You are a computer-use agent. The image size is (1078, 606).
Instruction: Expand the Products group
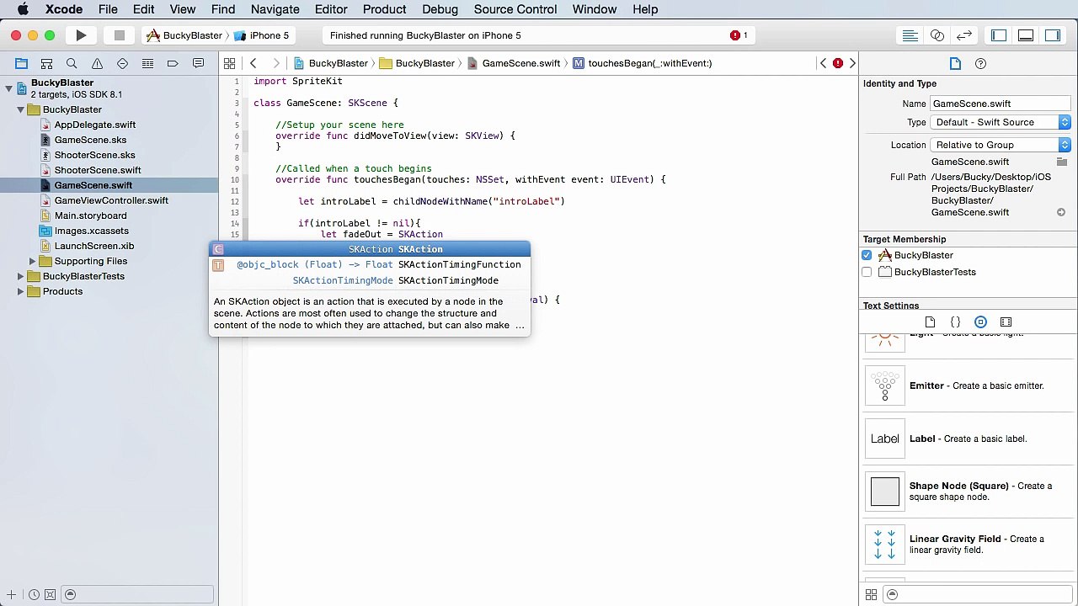pos(20,291)
